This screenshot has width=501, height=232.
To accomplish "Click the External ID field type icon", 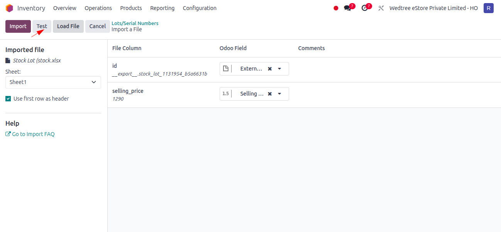I will tap(226, 69).
